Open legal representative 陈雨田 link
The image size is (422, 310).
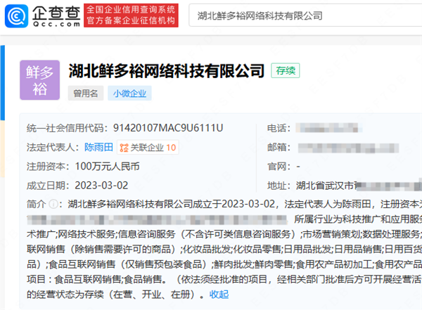click(x=98, y=147)
